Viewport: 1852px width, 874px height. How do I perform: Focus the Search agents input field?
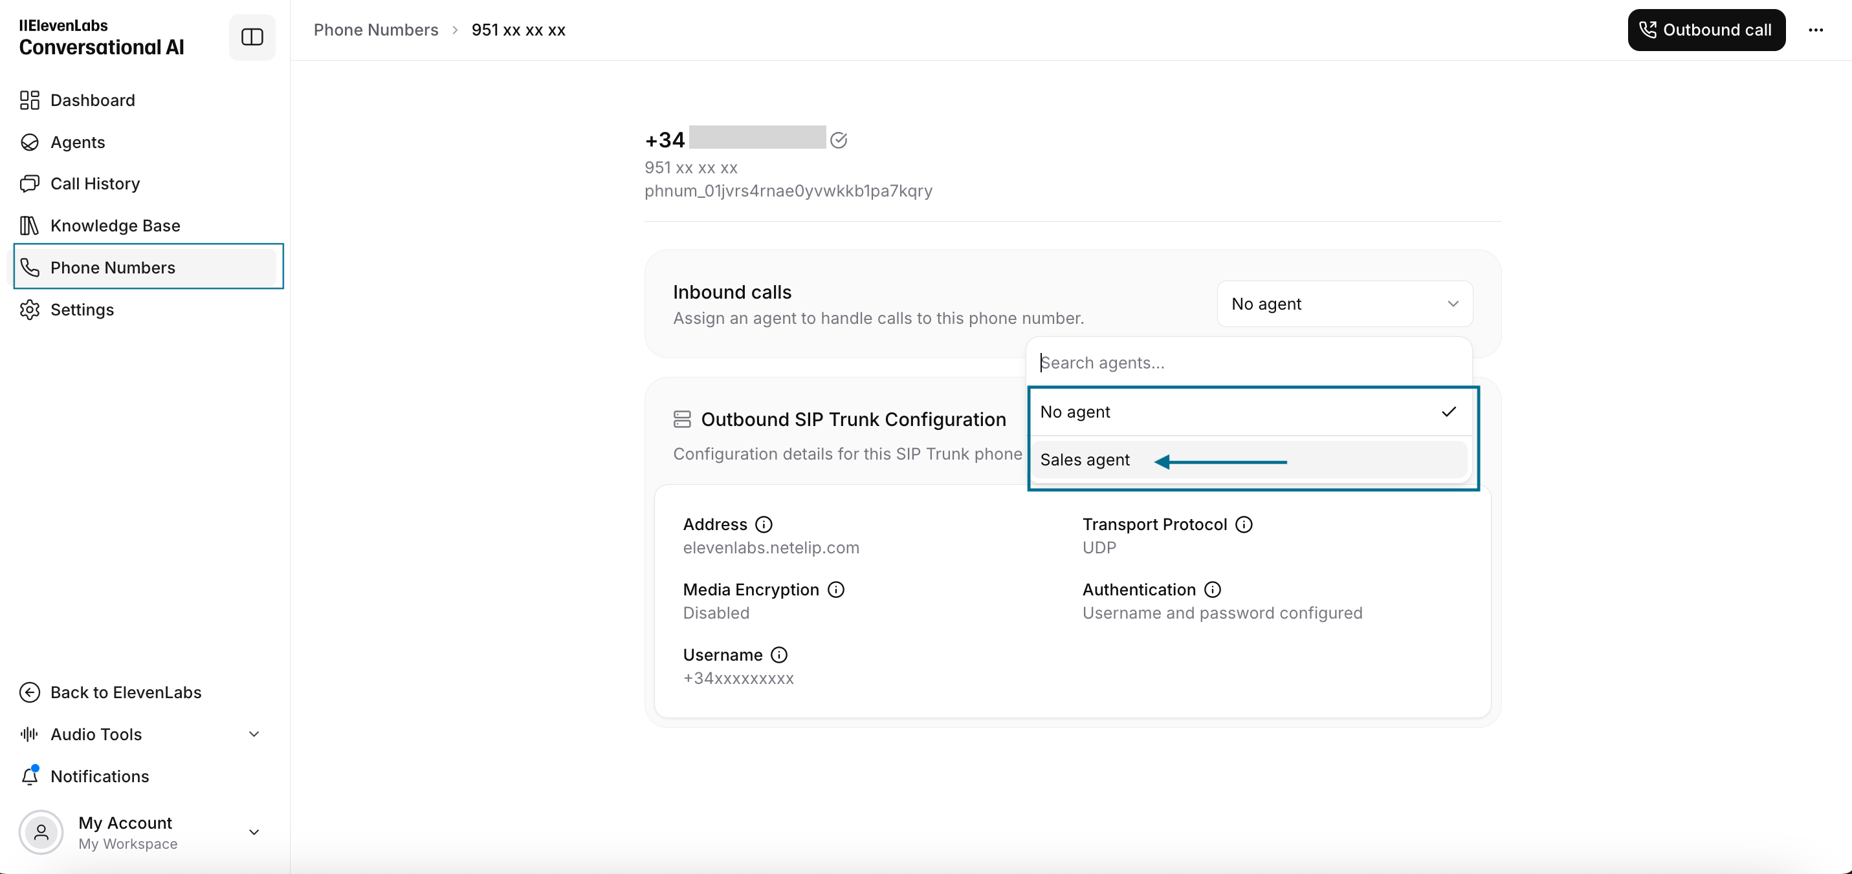pos(1250,363)
